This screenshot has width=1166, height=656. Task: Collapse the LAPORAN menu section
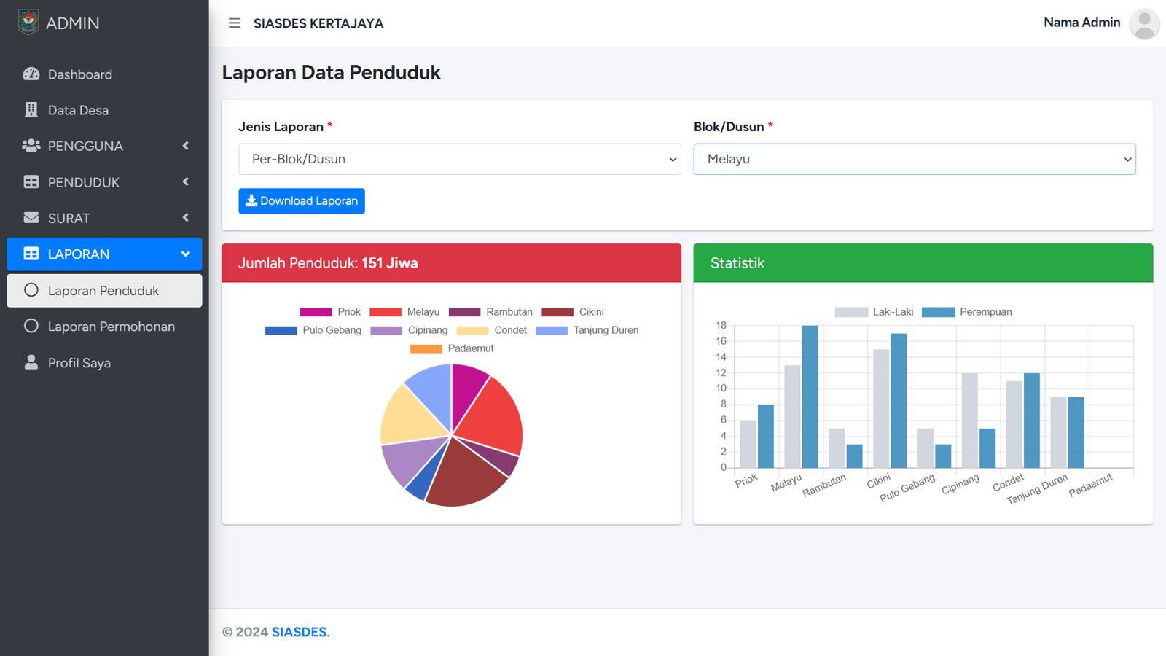pyautogui.click(x=185, y=254)
